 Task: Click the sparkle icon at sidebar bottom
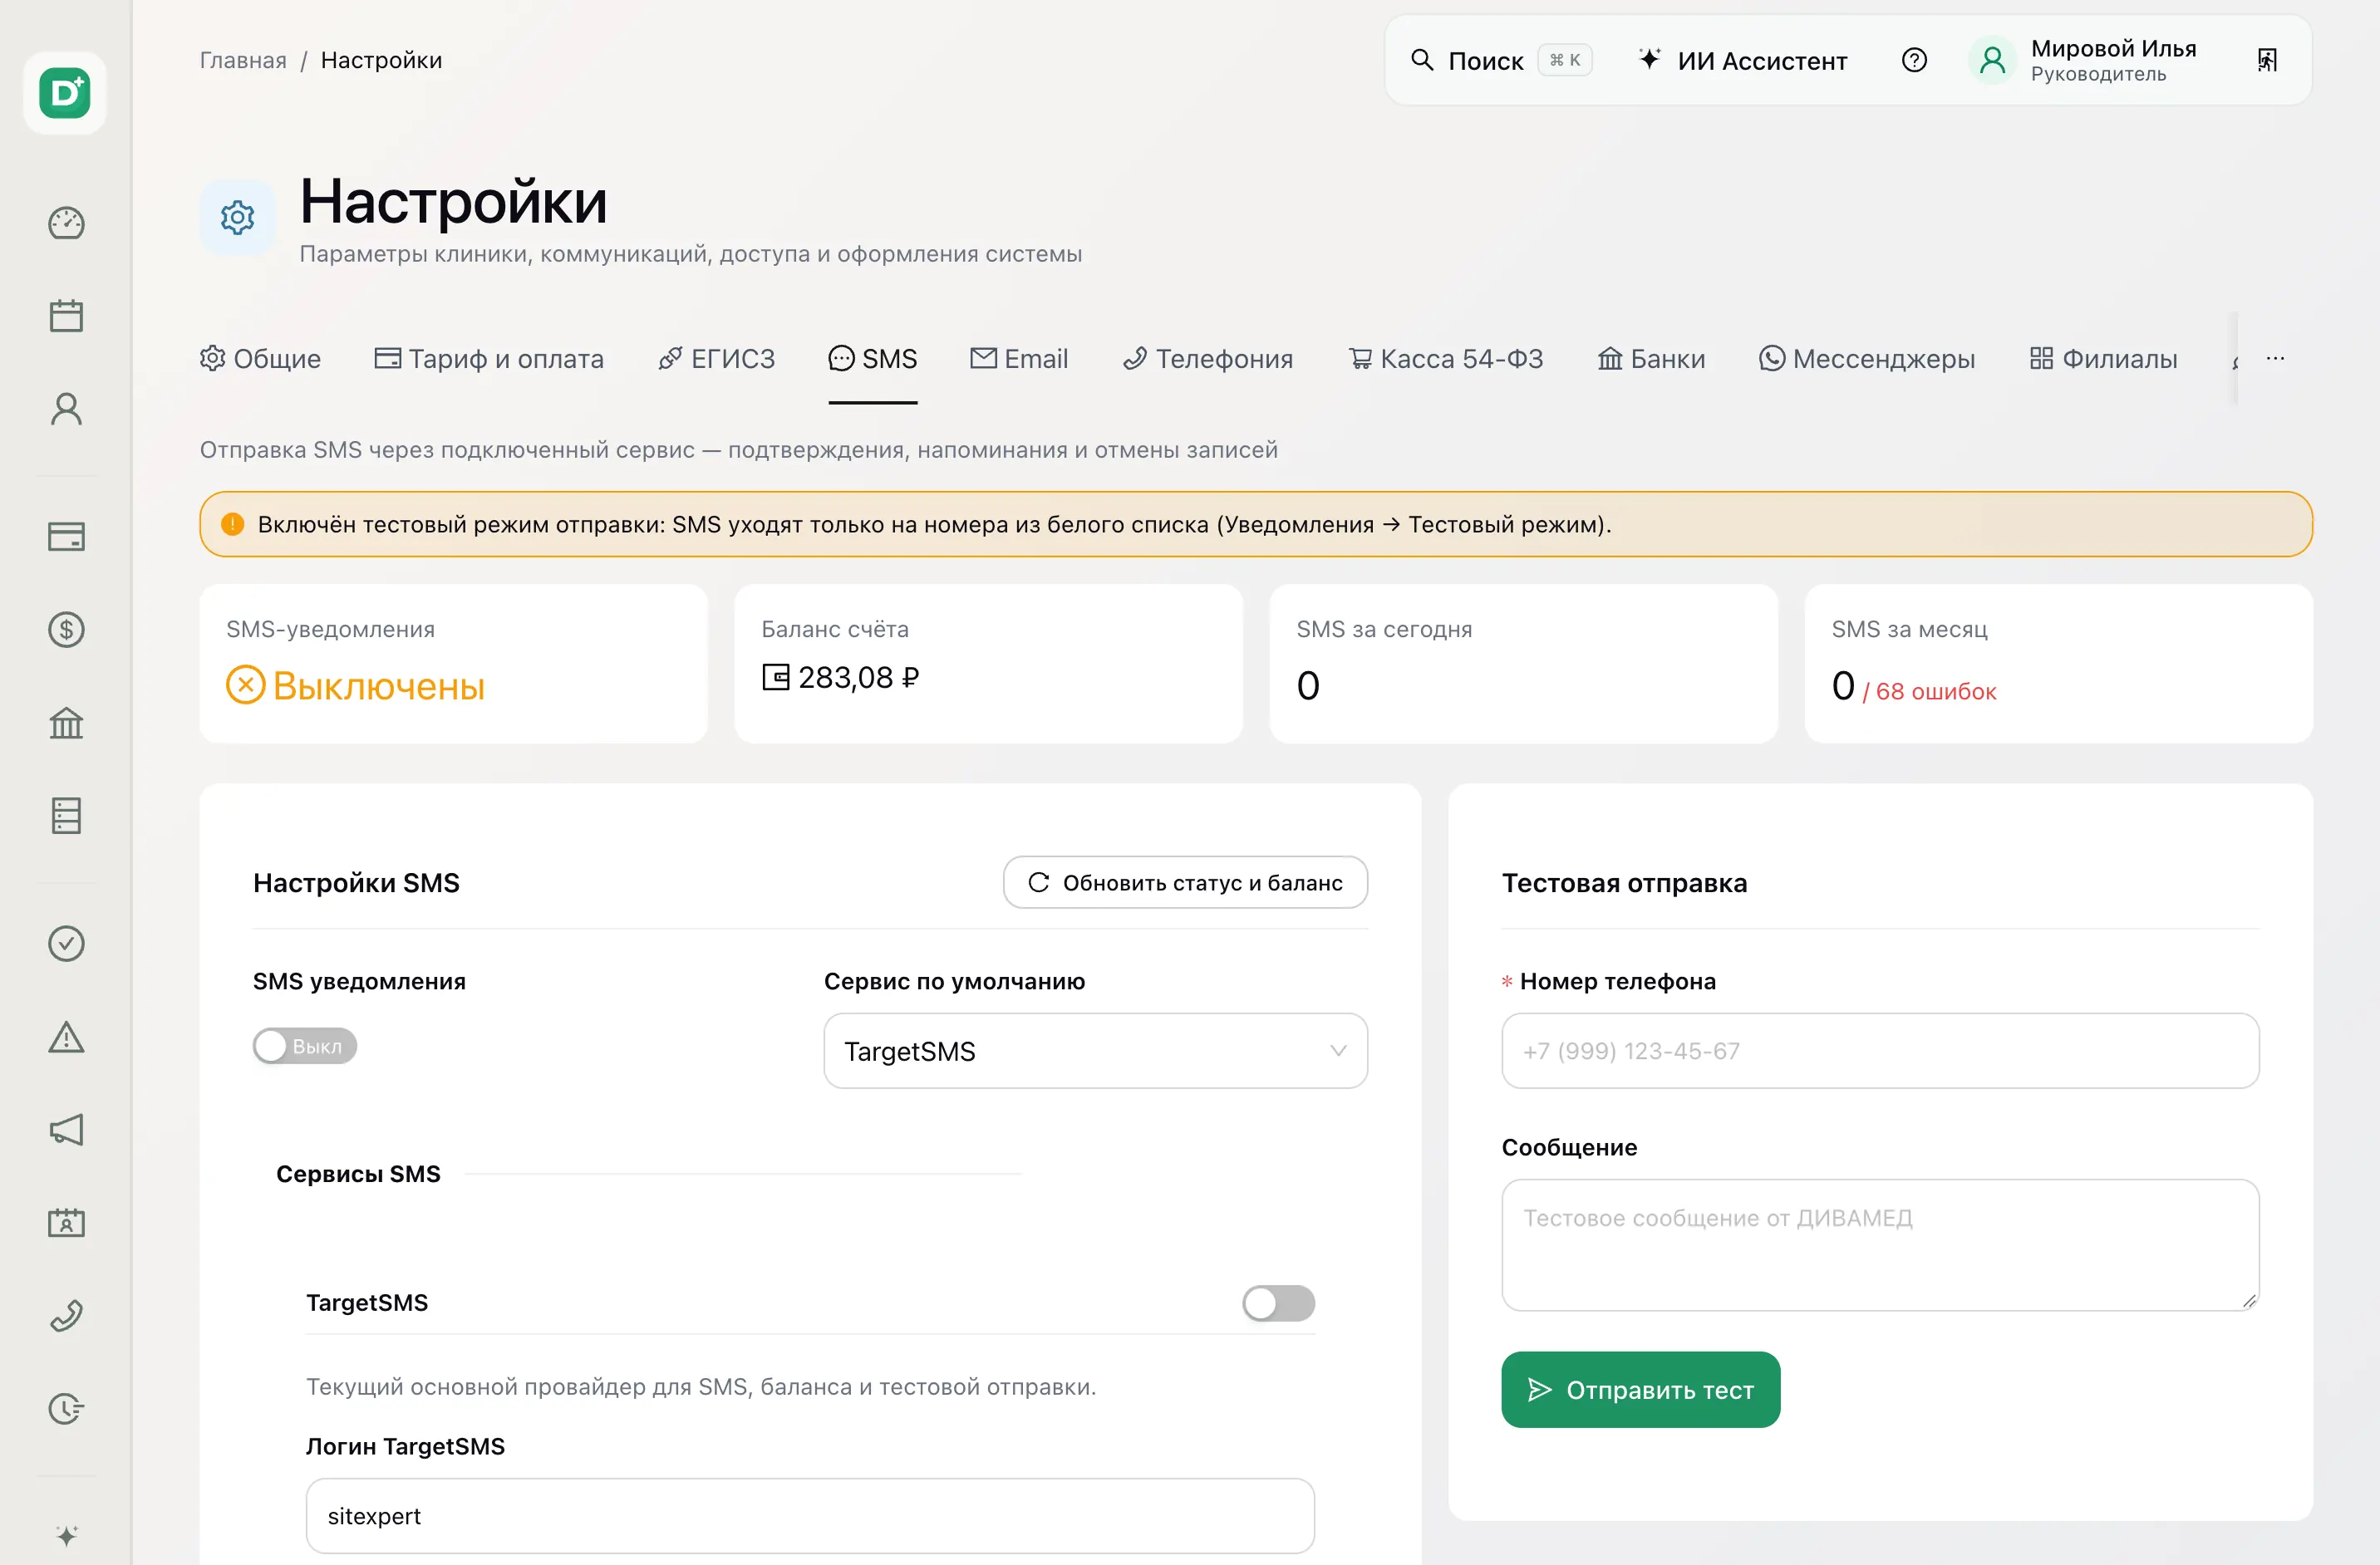[66, 1536]
